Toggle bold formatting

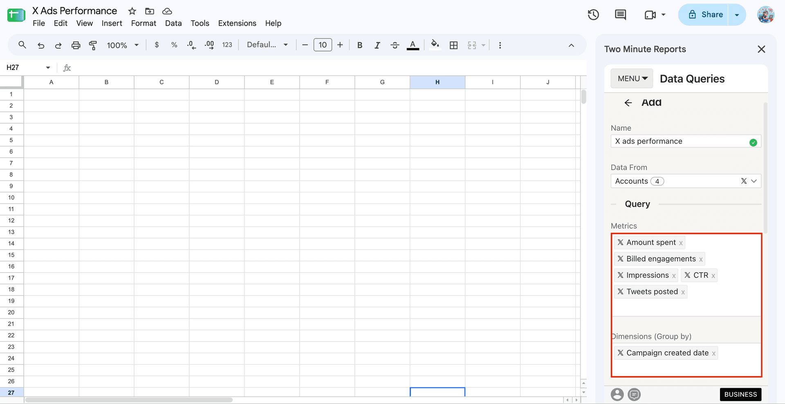coord(360,45)
